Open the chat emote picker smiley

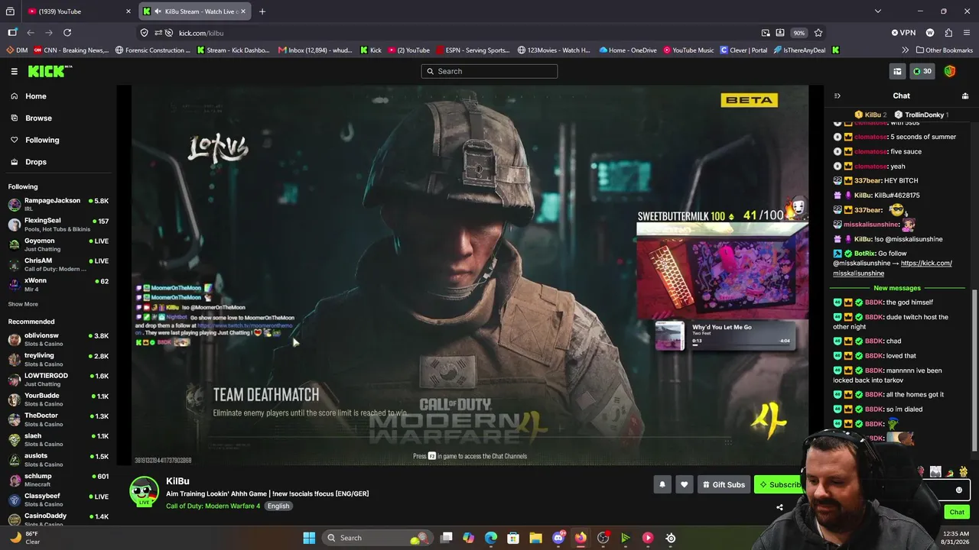click(x=959, y=490)
